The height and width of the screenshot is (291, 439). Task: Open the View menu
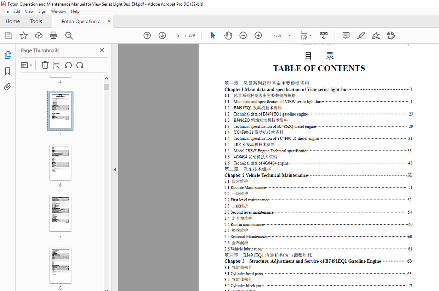coord(29,11)
